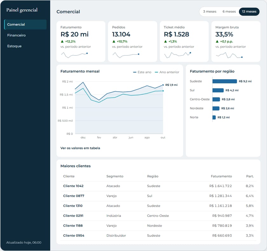Click the Cliente column header
The height and width of the screenshot is (251, 267).
pyautogui.click(x=69, y=176)
